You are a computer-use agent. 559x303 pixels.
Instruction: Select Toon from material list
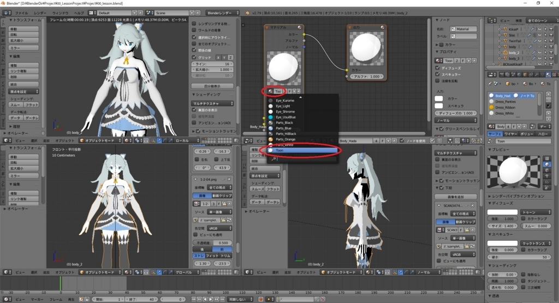click(302, 151)
